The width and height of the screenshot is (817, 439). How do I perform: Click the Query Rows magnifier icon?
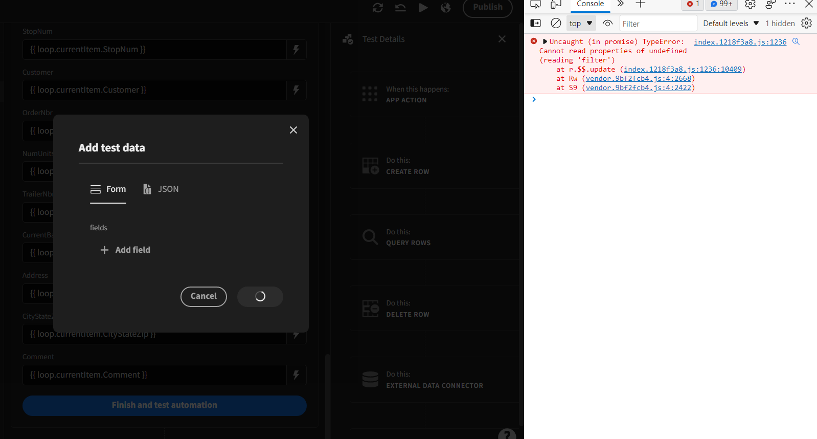click(370, 237)
